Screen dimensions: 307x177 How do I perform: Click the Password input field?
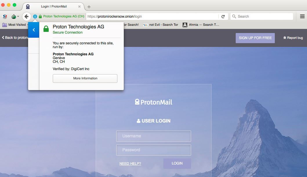[x=154, y=150]
